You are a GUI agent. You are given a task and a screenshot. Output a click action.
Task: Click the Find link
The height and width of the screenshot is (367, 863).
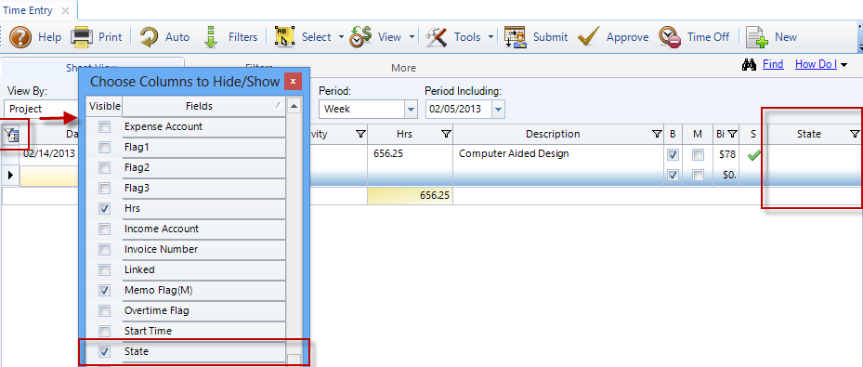(x=773, y=64)
